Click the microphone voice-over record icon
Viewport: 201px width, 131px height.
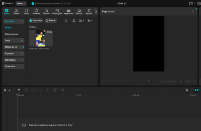click(x=187, y=90)
